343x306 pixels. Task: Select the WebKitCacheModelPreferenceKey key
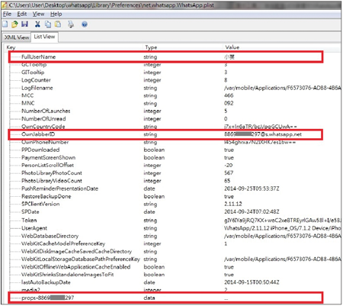coord(63,243)
